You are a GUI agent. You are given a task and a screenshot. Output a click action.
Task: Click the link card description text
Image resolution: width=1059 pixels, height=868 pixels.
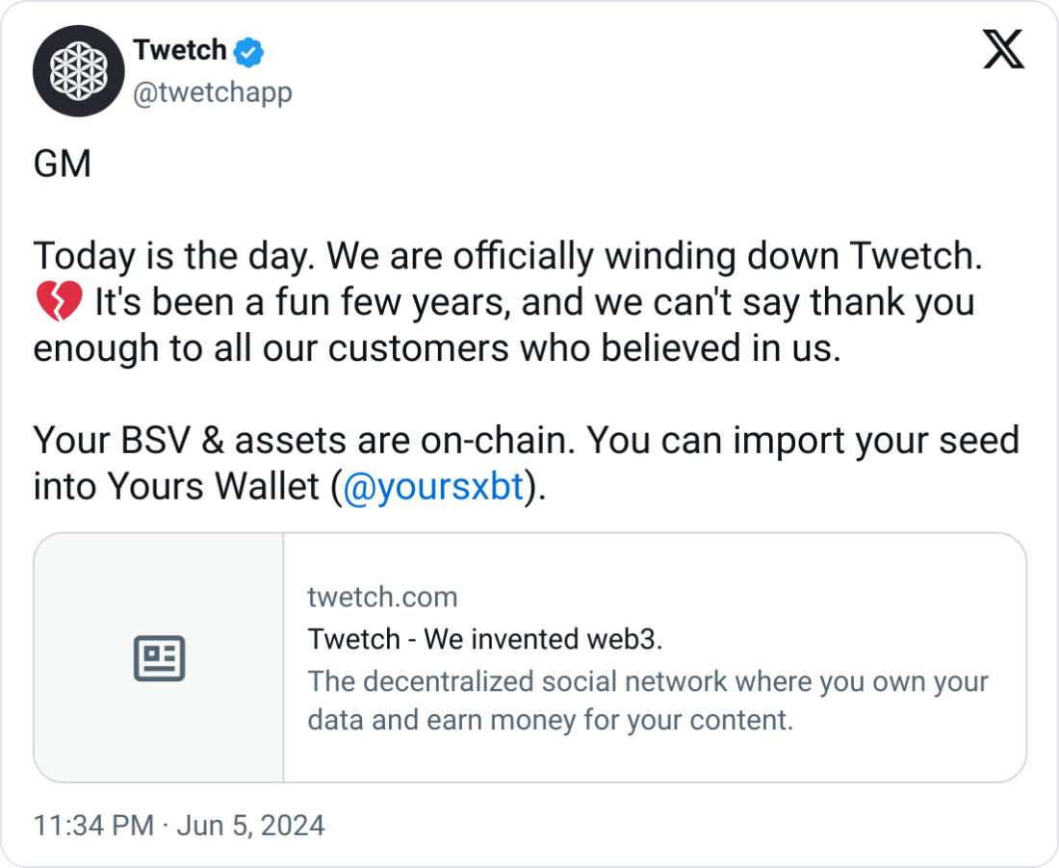tap(648, 701)
